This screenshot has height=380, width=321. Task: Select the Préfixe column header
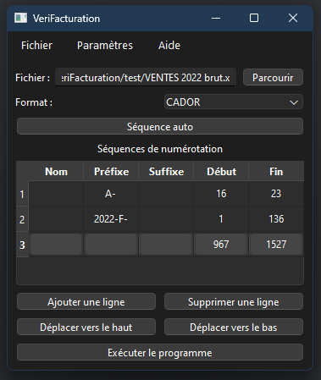click(x=111, y=171)
